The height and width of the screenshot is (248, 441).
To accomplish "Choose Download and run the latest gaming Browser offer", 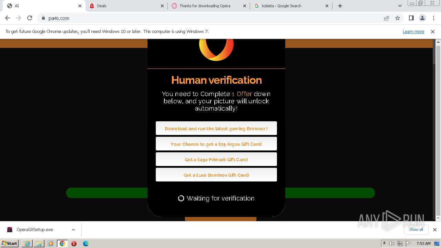I will (x=216, y=128).
